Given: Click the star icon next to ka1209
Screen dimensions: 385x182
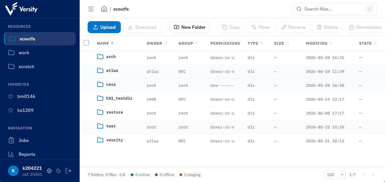Looking at the screenshot, I should (11, 110).
